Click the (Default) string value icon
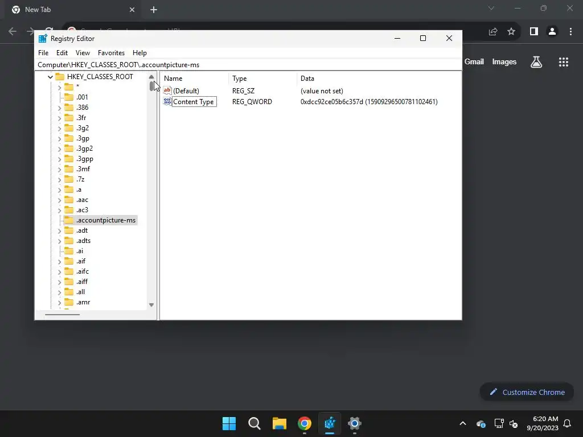Viewport: 583px width, 437px height. [x=167, y=90]
